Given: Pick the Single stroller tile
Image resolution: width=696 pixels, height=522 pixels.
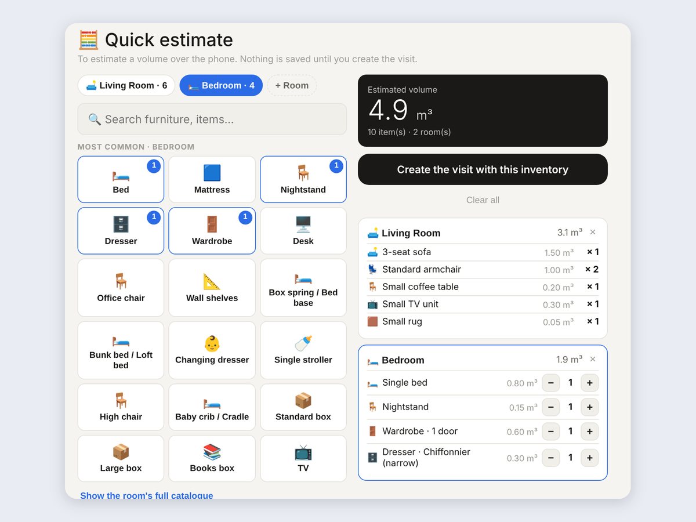Looking at the screenshot, I should point(303,350).
